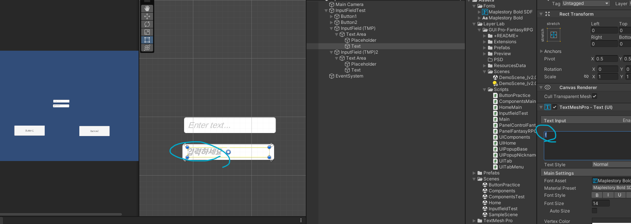Screen dimensions: 631x224
Task: Select the highlighted Text object in Hierarchy
Action: click(356, 46)
